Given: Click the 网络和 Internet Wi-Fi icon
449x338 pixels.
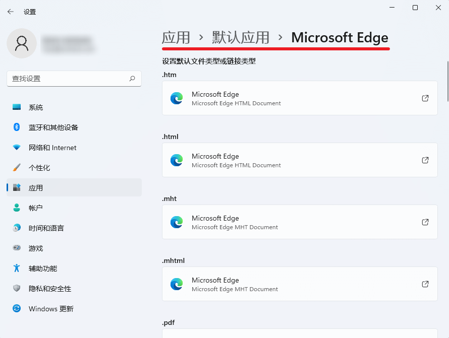Looking at the screenshot, I should [16, 147].
